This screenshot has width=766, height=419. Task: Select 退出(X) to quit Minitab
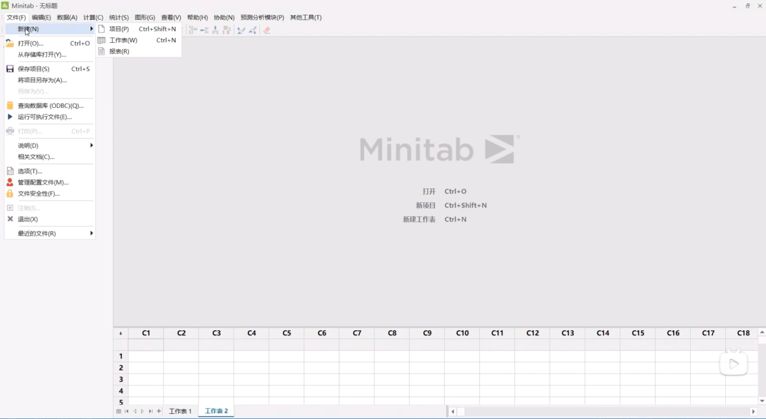(x=50, y=219)
